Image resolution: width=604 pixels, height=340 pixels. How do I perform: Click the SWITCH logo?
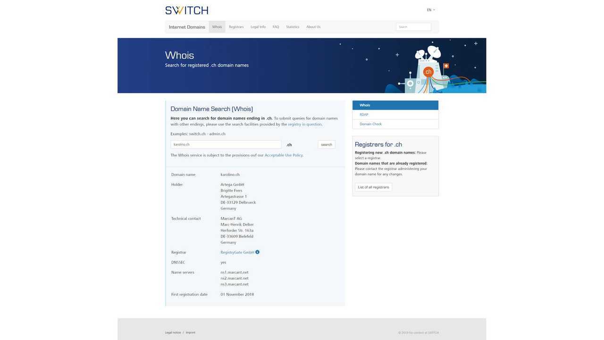pyautogui.click(x=186, y=10)
